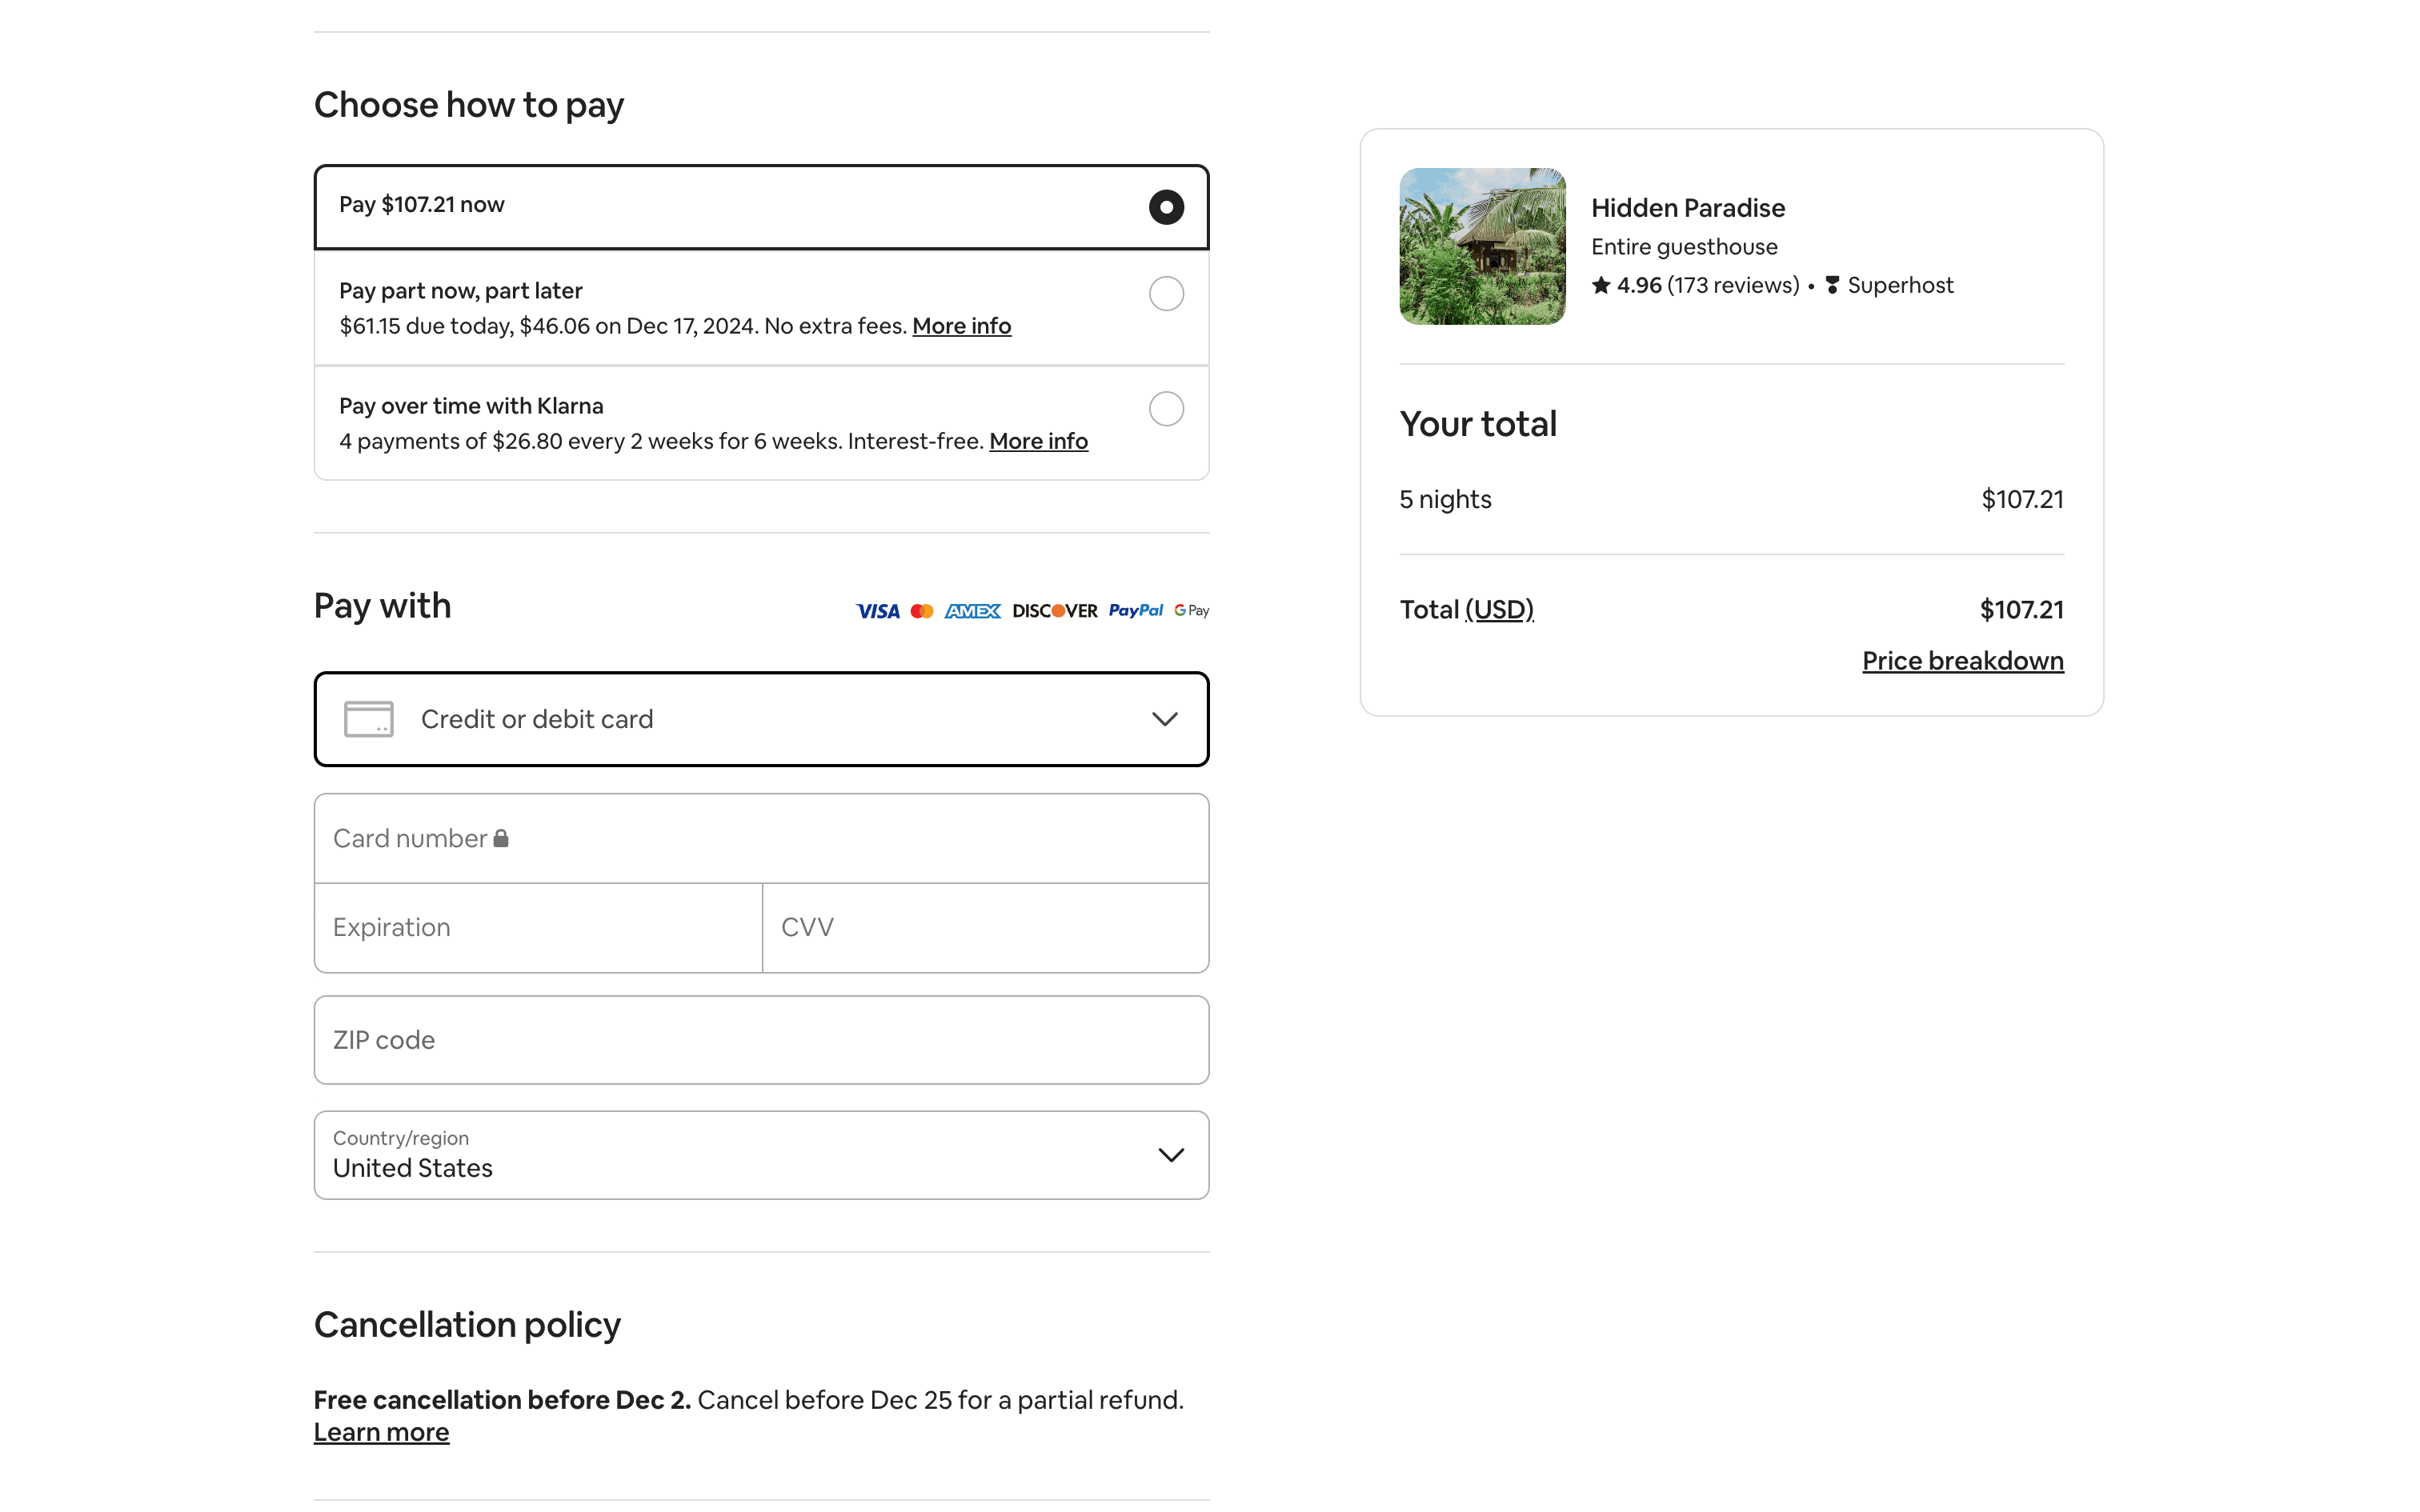Click the Visa logo icon

tap(877, 611)
